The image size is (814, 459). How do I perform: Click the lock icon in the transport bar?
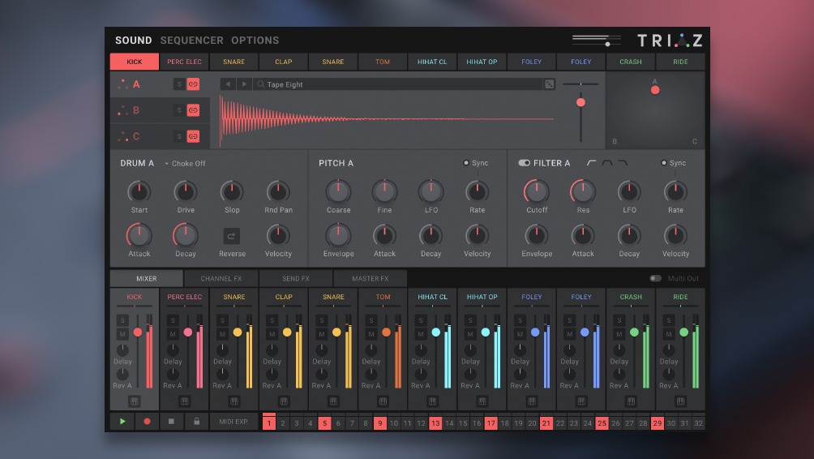pyautogui.click(x=195, y=422)
